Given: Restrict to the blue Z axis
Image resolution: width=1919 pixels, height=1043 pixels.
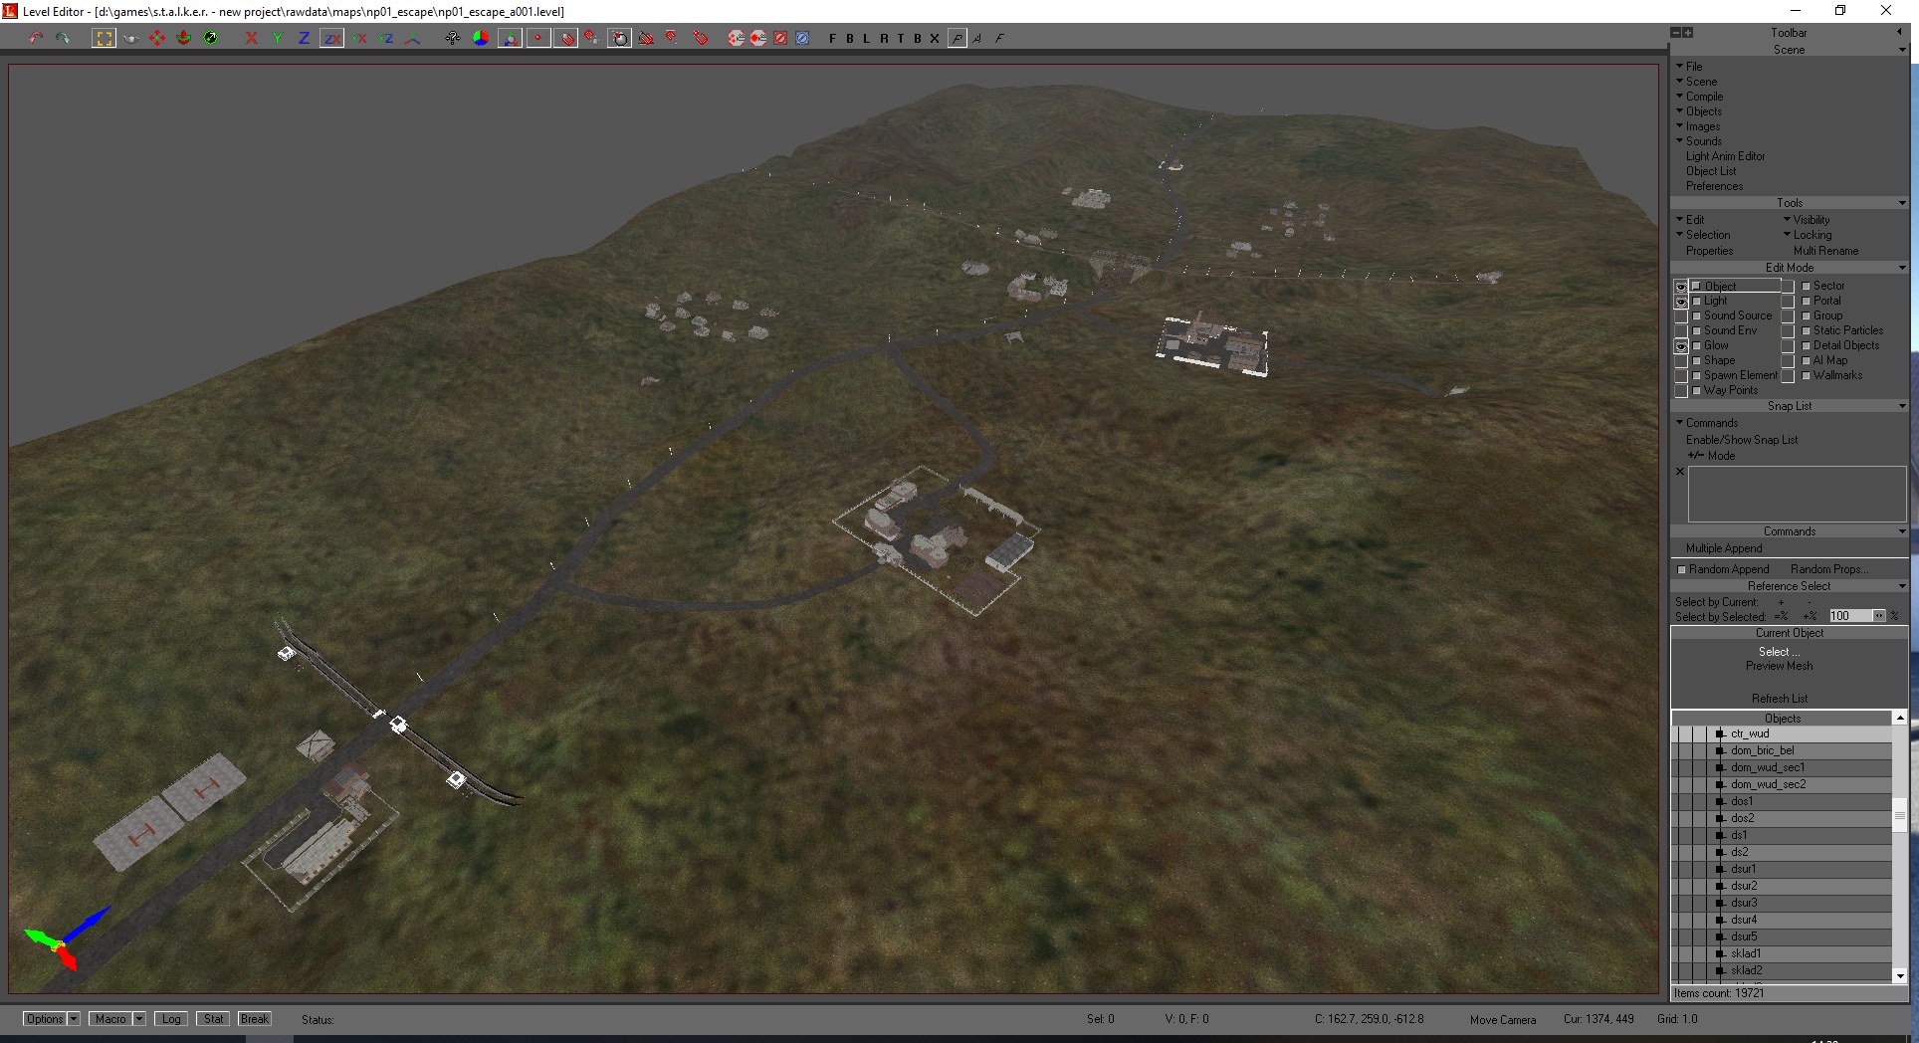Looking at the screenshot, I should pyautogui.click(x=304, y=38).
